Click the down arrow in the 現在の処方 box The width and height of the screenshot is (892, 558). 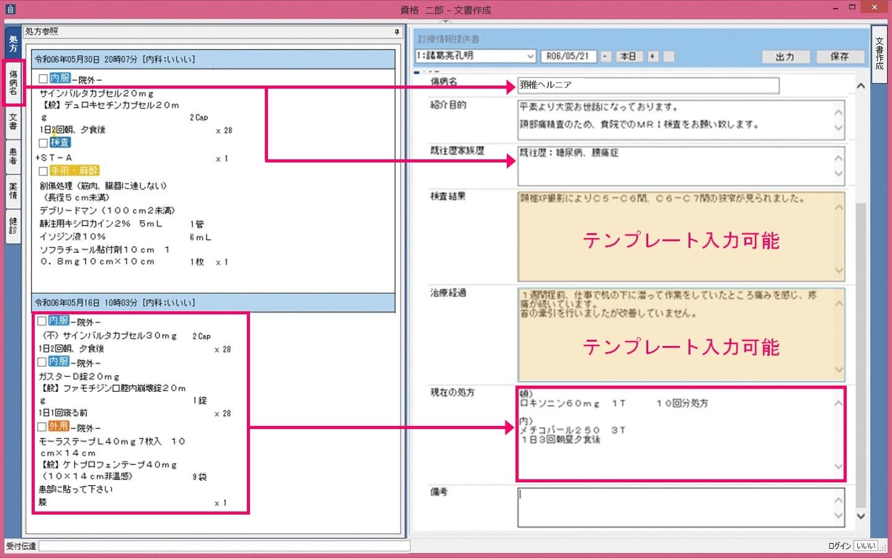(838, 467)
